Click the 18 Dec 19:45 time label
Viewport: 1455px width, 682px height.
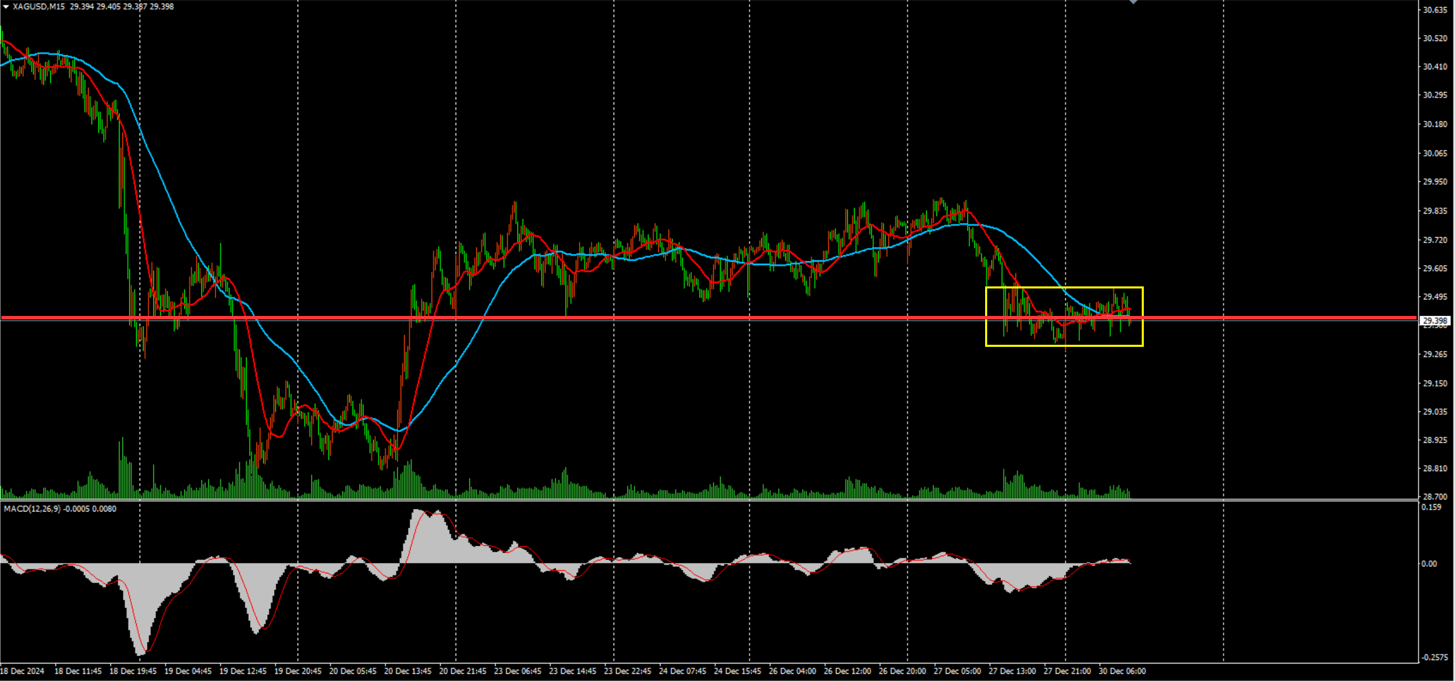click(x=133, y=672)
